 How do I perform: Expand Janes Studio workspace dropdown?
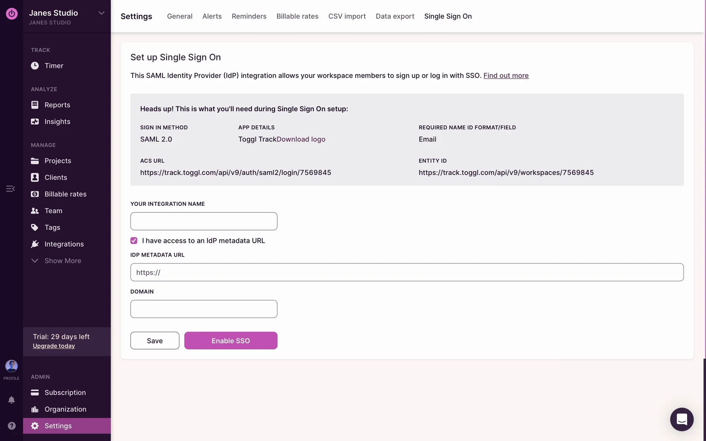101,13
